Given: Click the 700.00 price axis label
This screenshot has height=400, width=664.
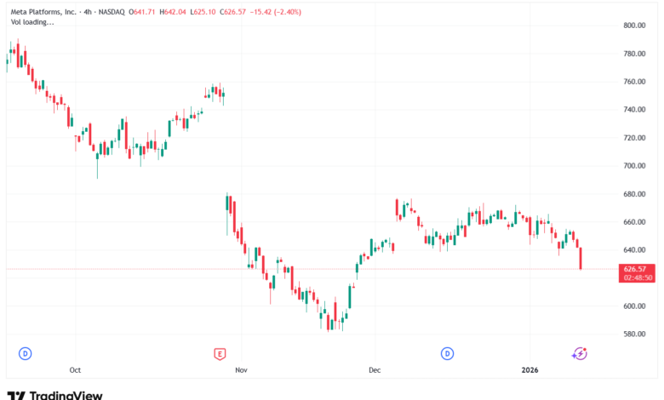Looking at the screenshot, I should click(x=635, y=166).
